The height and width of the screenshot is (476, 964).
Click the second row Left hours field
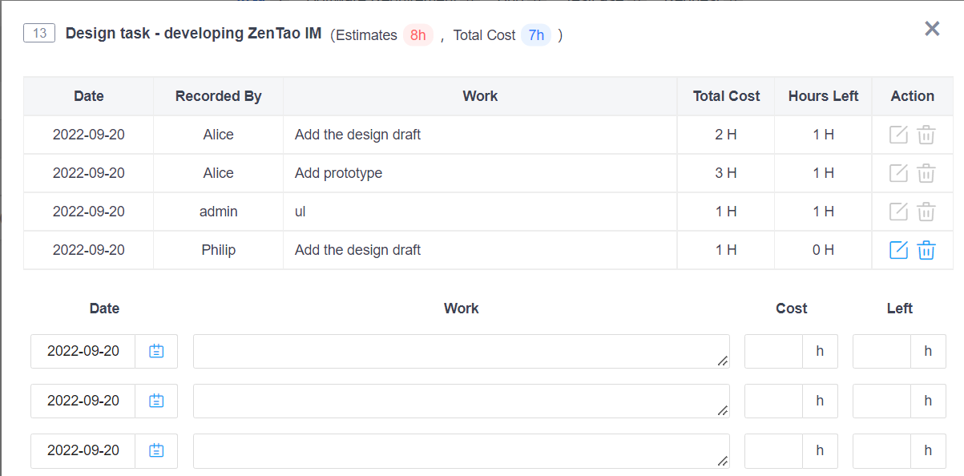(881, 401)
